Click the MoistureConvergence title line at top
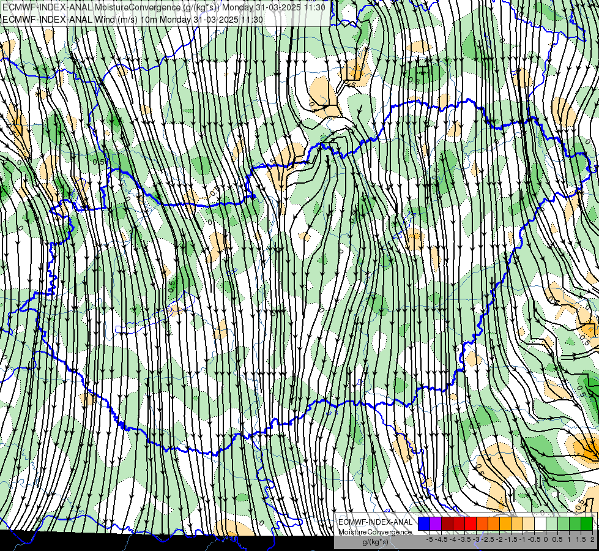599x551 pixels. coord(164,7)
